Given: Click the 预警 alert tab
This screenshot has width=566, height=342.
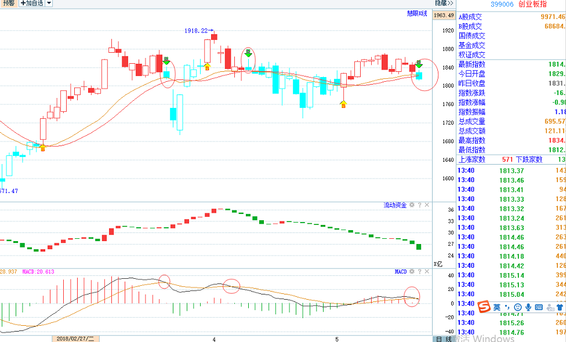Looking at the screenshot, I should [8, 3].
